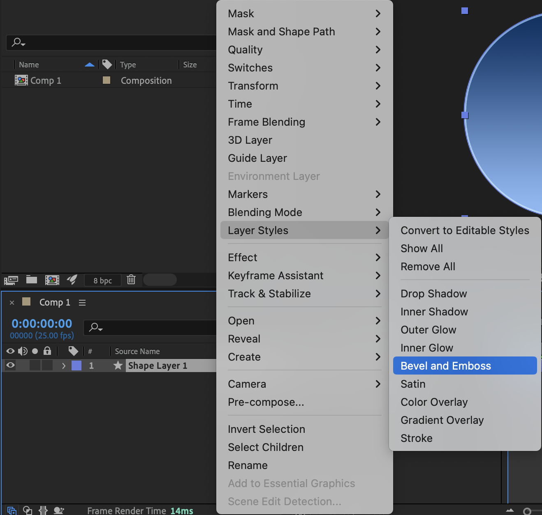Screen dimensions: 542x515
Task: Click Invert Selection in context menu
Action: [x=305, y=429]
